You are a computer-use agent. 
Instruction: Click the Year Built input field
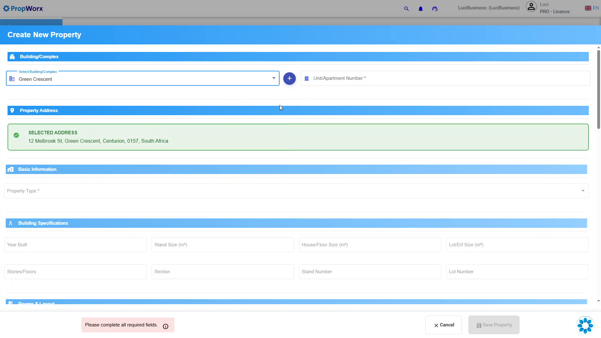pos(75,245)
